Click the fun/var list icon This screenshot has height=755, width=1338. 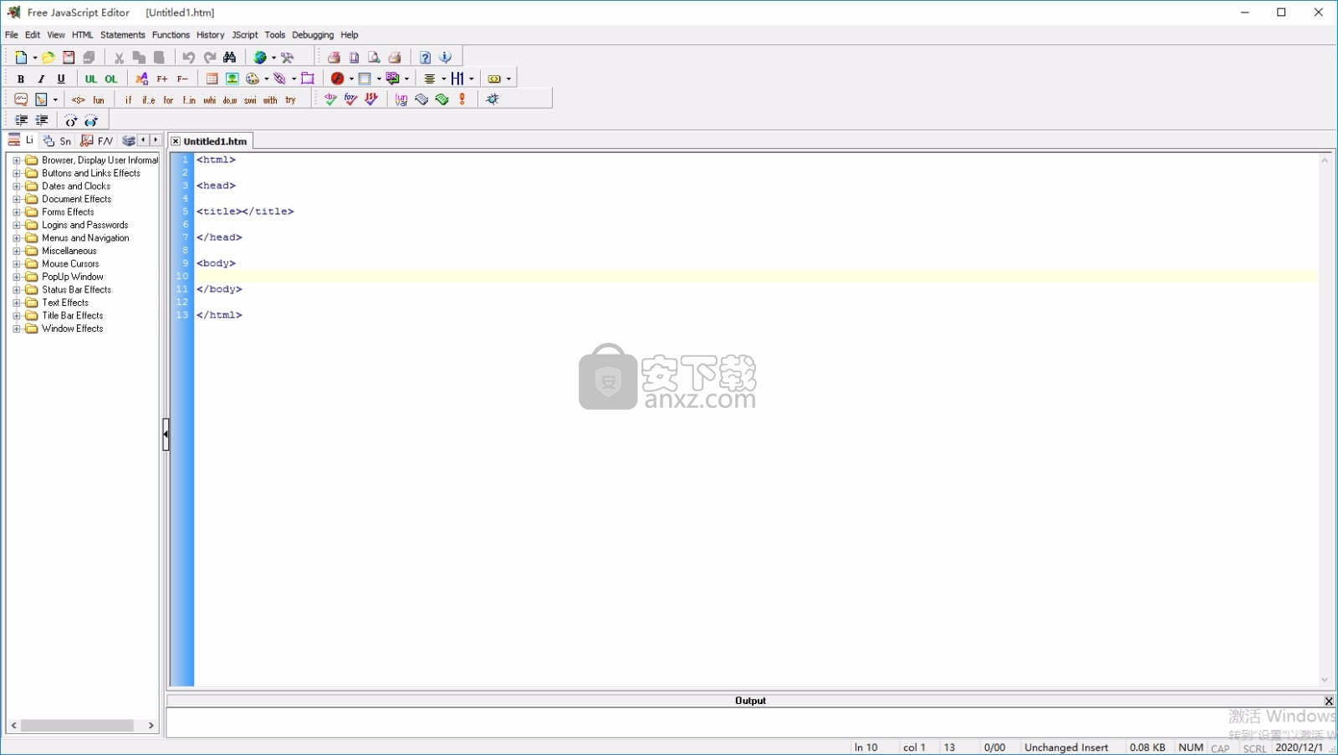click(x=401, y=99)
